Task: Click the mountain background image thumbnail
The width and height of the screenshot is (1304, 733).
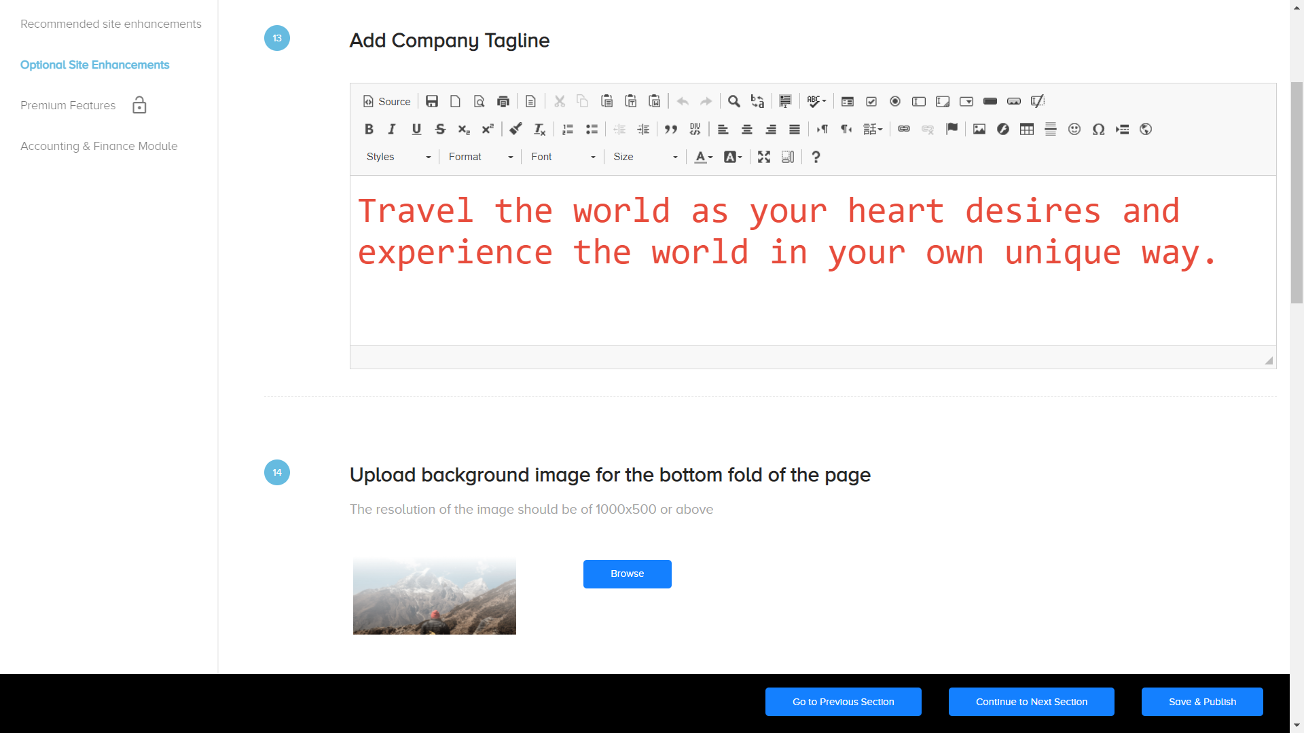Action: click(435, 597)
